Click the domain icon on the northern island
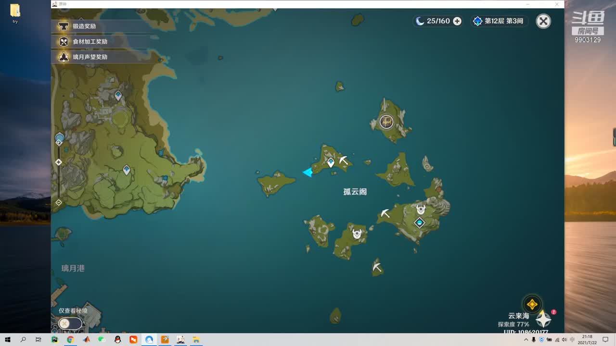616x346 pixels. coord(386,122)
